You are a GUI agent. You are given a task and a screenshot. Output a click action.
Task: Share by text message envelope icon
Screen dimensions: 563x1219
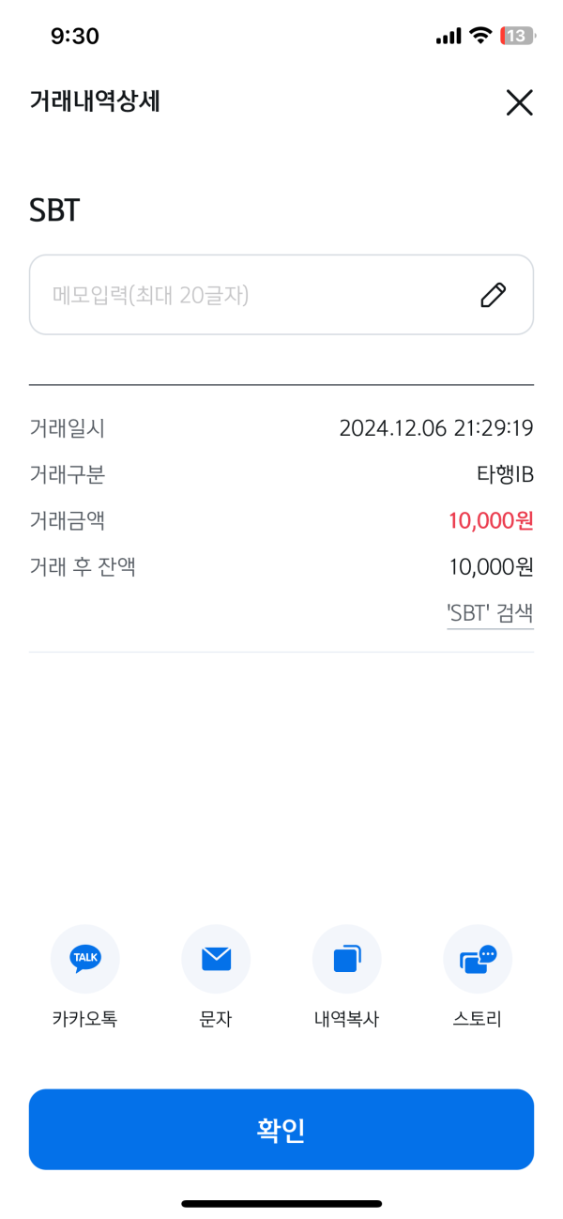pyautogui.click(x=216, y=959)
